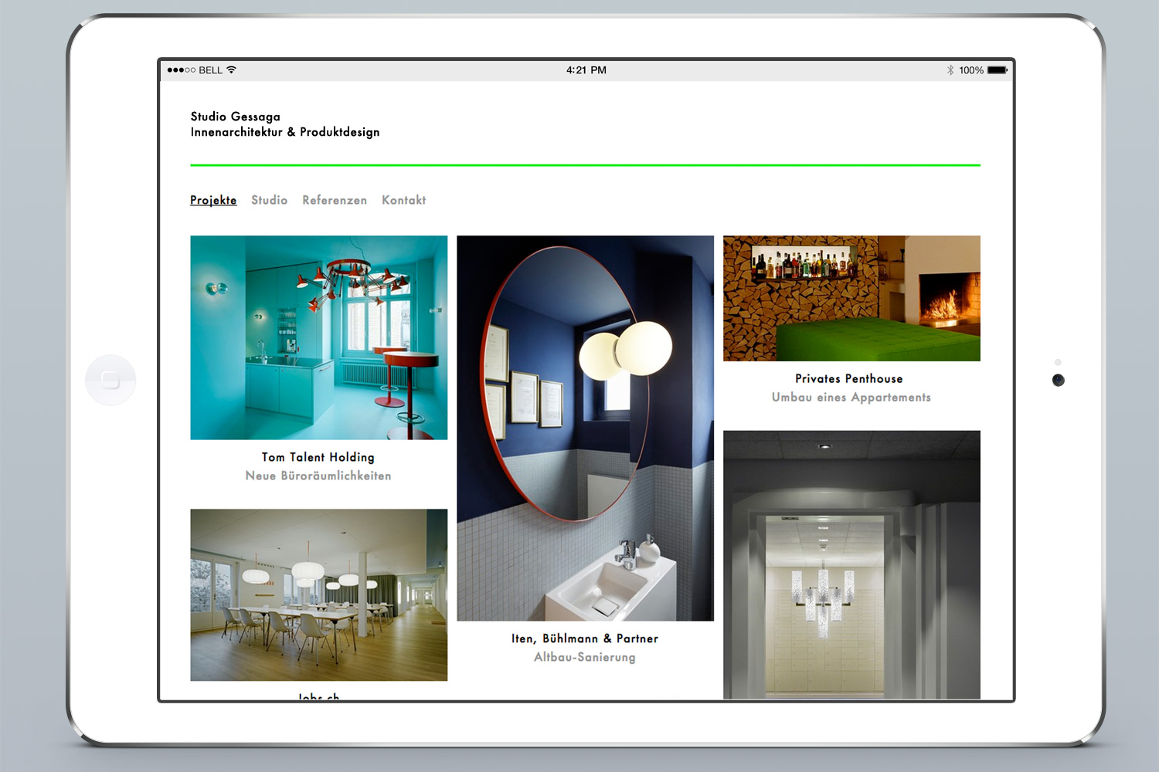
Task: Go to the Studio page
Action: pos(269,200)
